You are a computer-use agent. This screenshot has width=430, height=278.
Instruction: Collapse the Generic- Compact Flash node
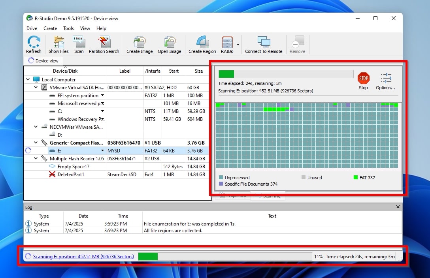[36, 143]
